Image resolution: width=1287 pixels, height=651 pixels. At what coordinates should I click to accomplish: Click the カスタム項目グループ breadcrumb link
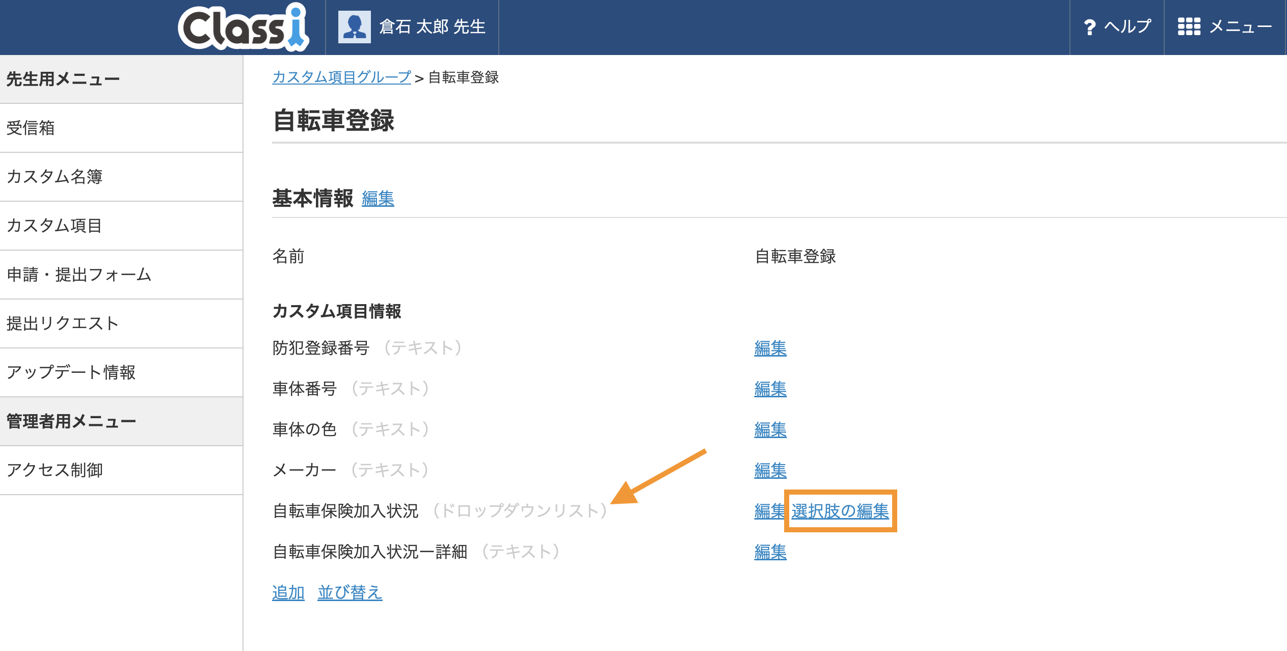(341, 77)
